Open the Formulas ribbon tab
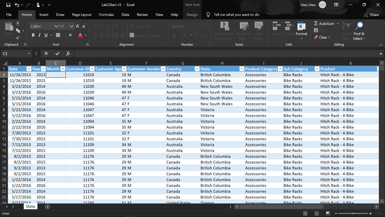Screen dimensions: 385x217 coord(106,15)
